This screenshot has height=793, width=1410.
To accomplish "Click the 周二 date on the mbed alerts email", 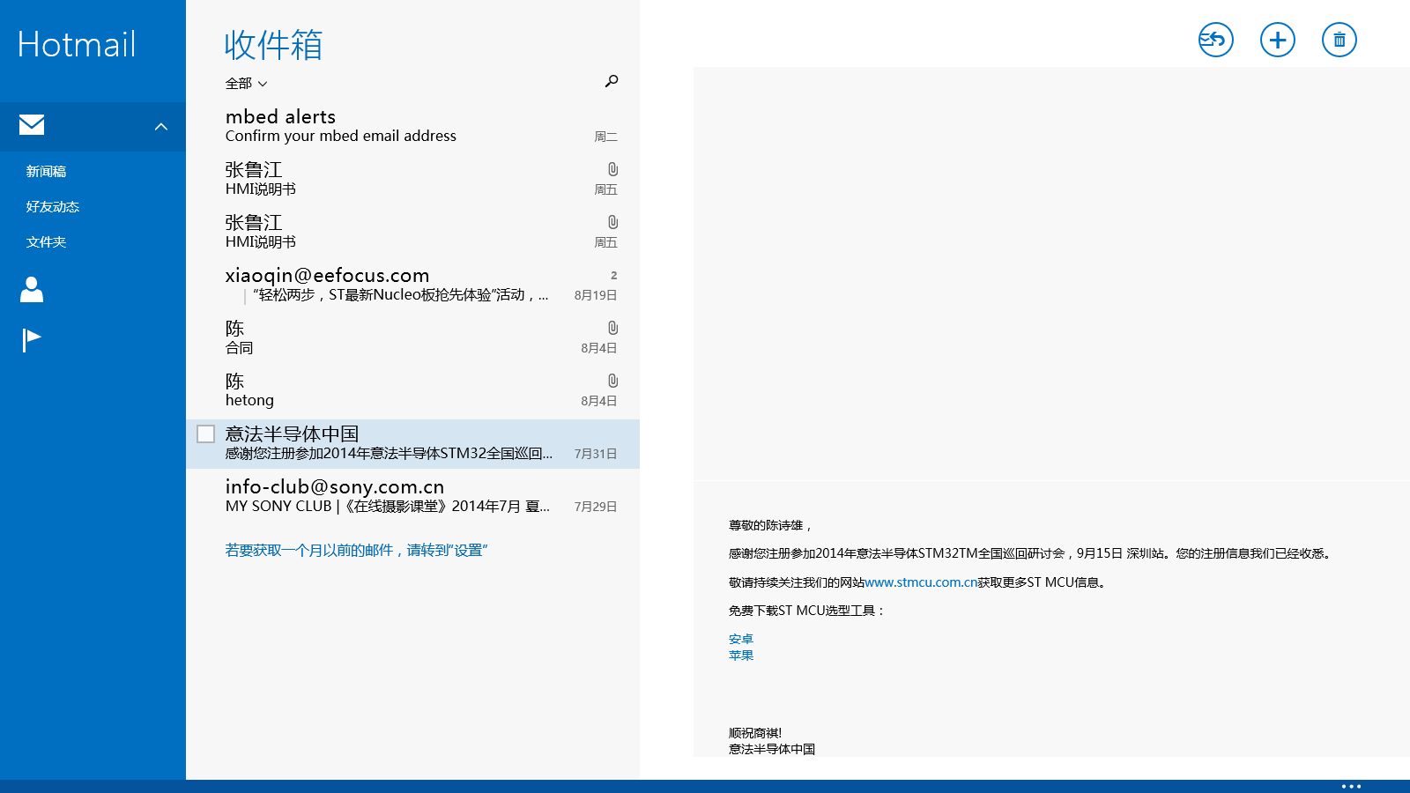I will click(x=606, y=137).
